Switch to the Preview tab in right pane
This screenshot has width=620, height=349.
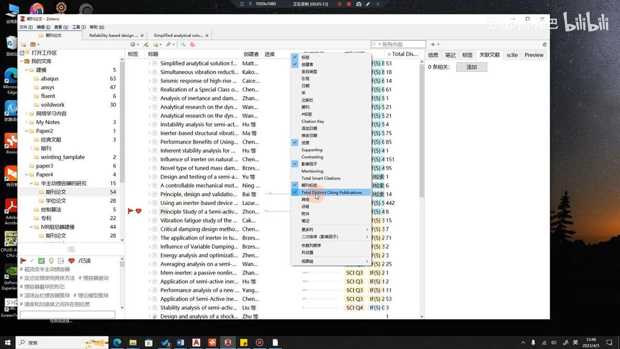click(x=534, y=55)
